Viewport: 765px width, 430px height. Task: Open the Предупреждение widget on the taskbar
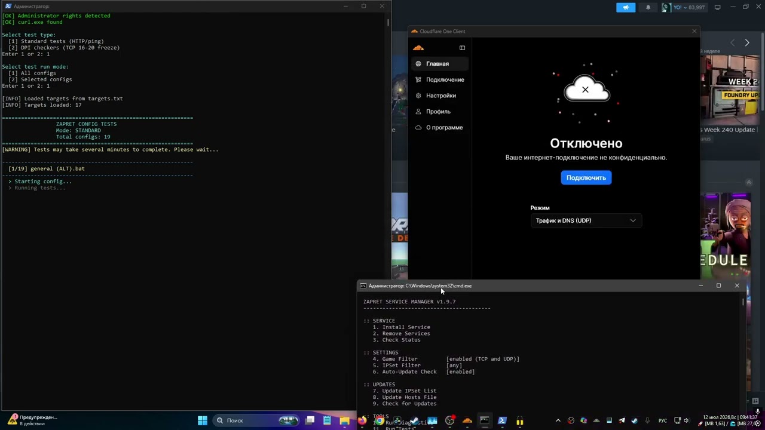click(x=32, y=420)
